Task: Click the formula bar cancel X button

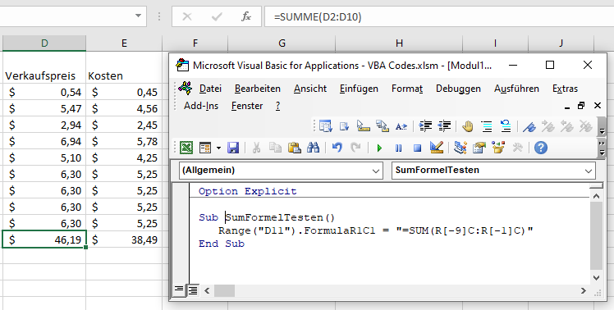Action: coord(187,16)
